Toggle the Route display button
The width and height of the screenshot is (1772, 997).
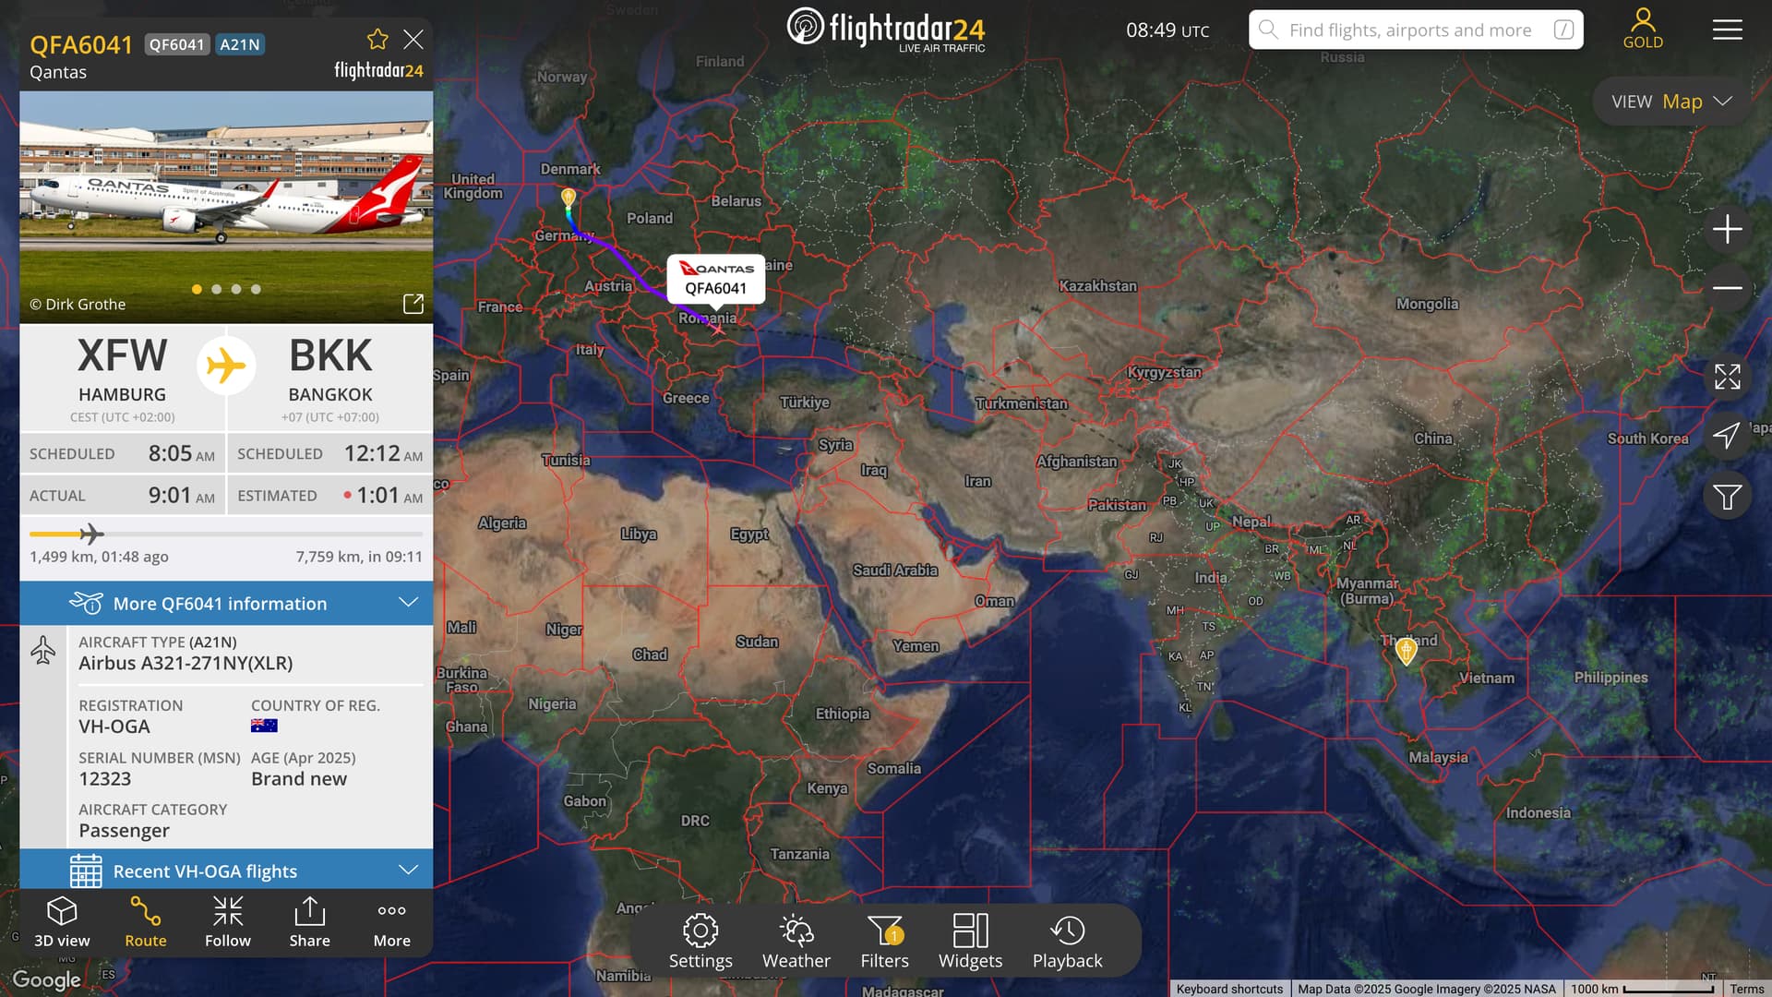(146, 922)
